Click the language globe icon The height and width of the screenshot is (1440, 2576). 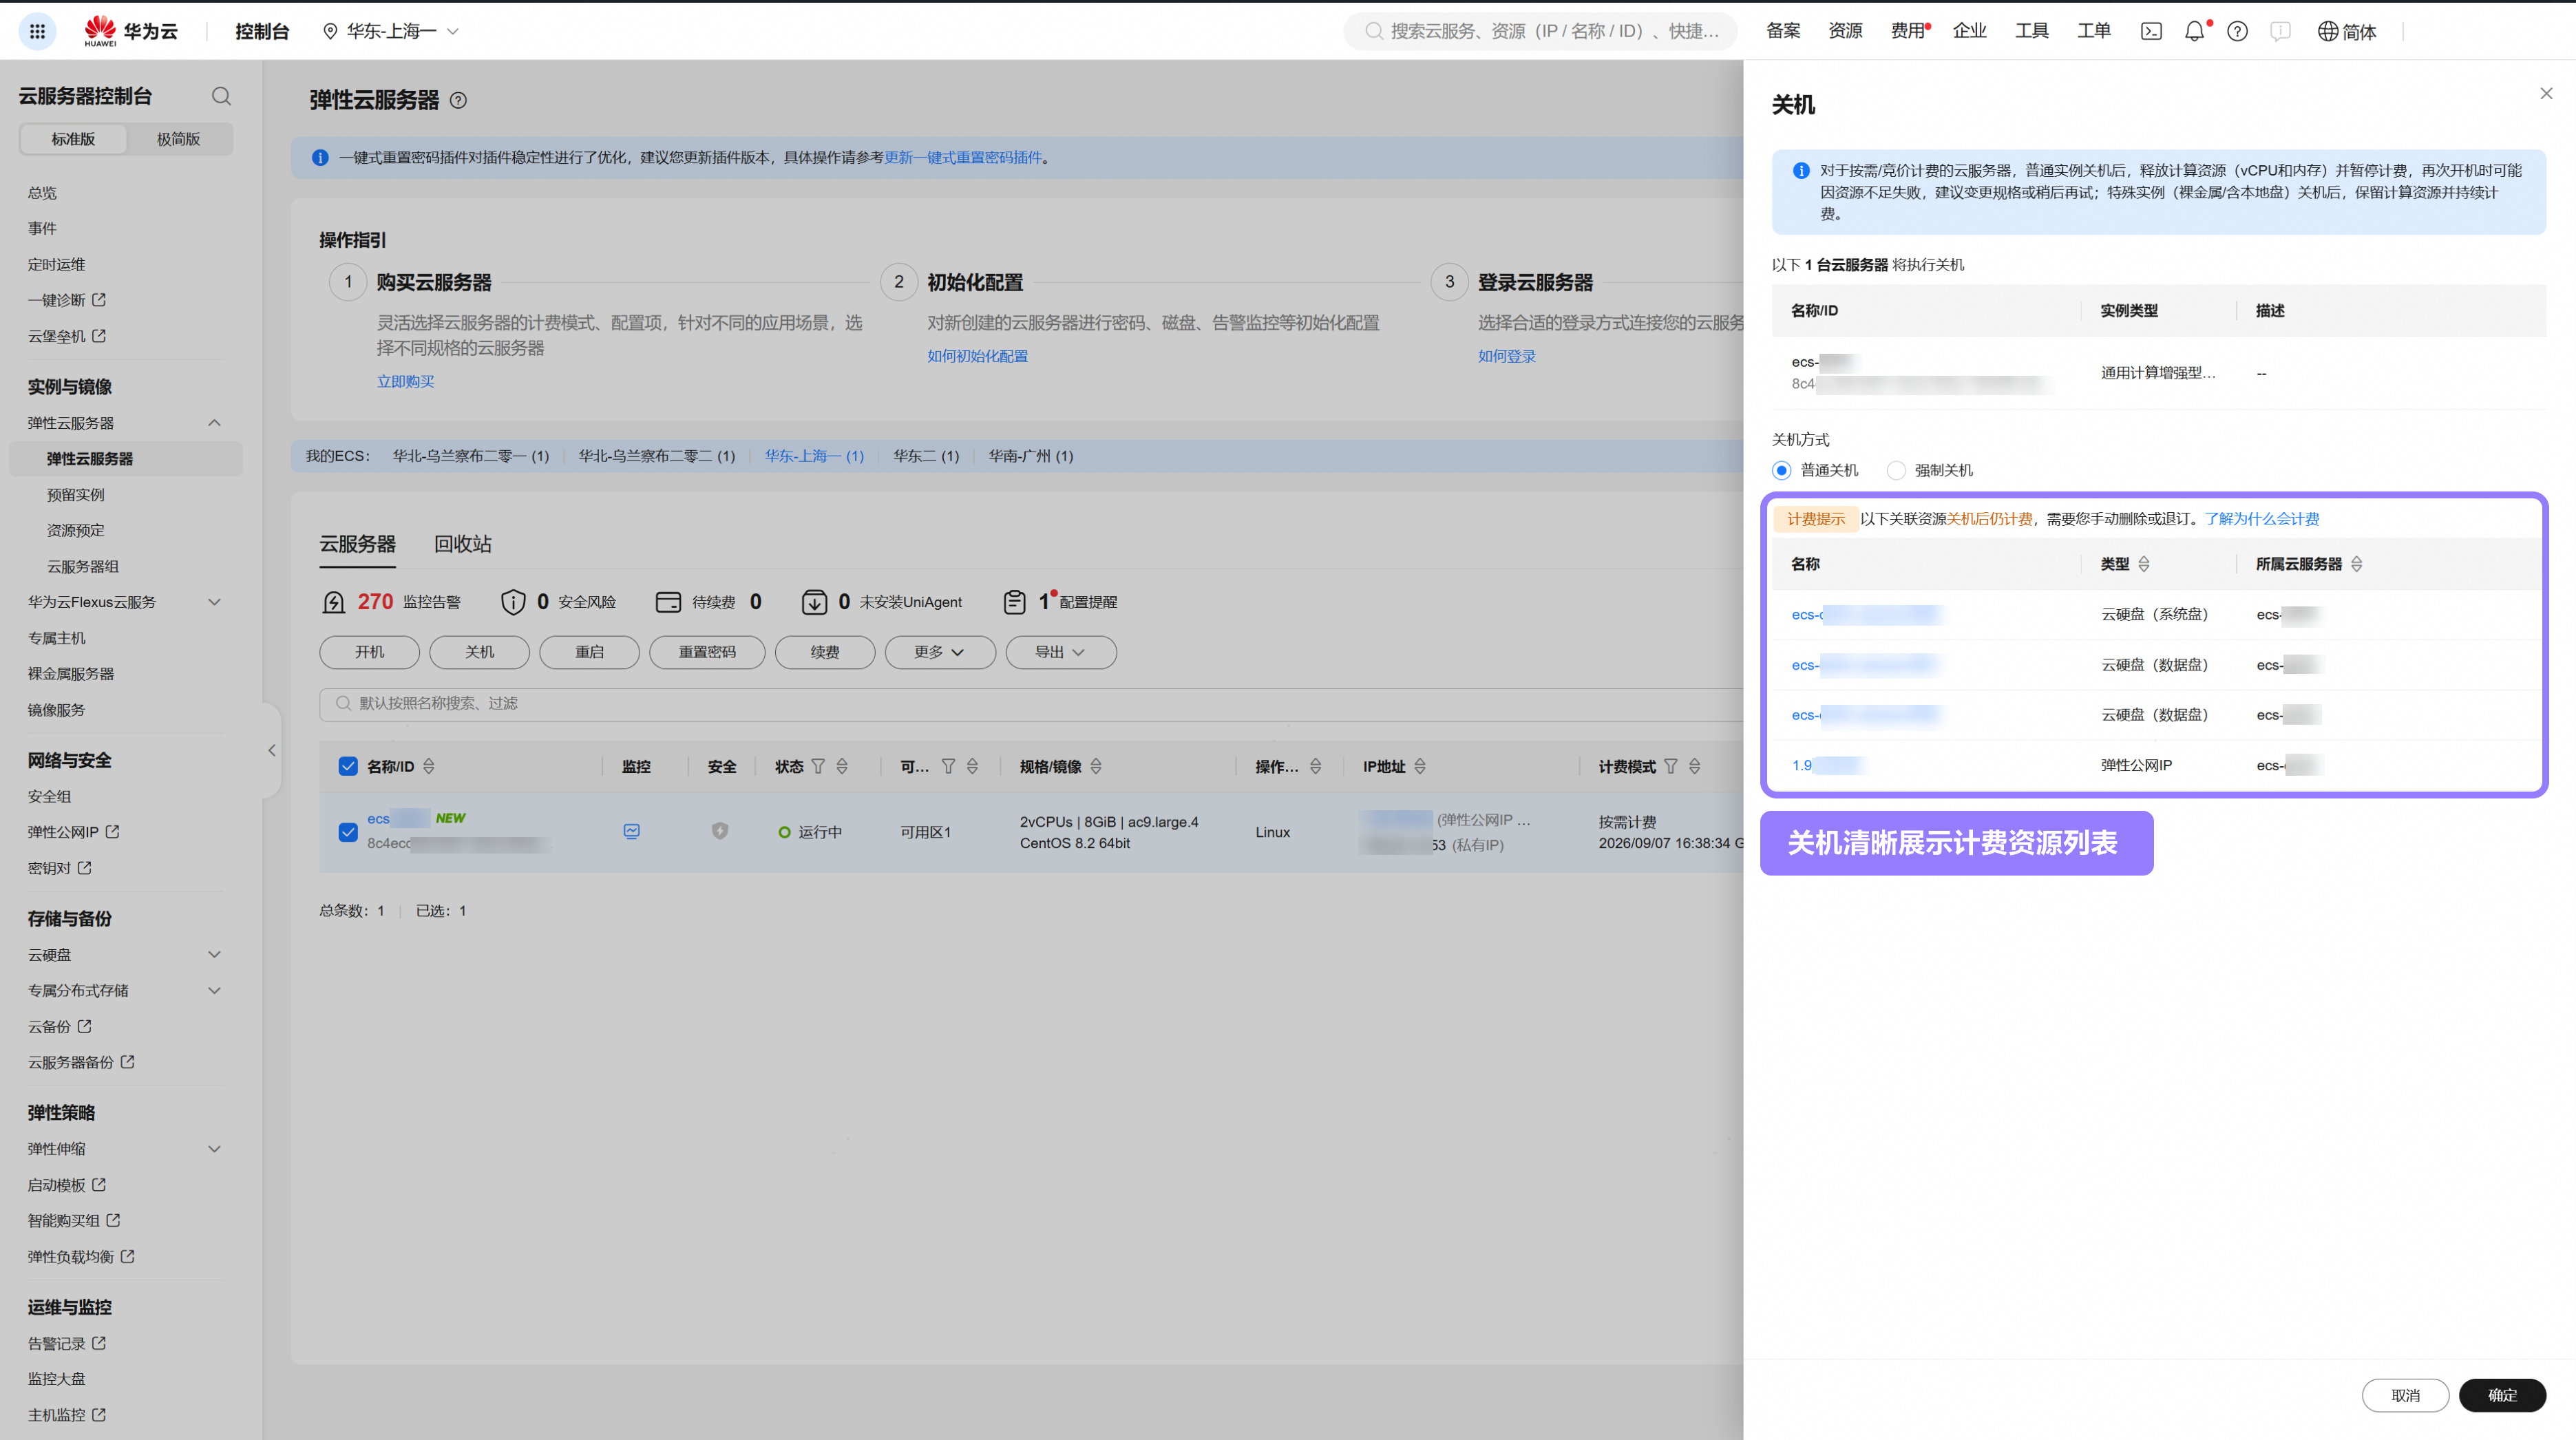(2328, 31)
